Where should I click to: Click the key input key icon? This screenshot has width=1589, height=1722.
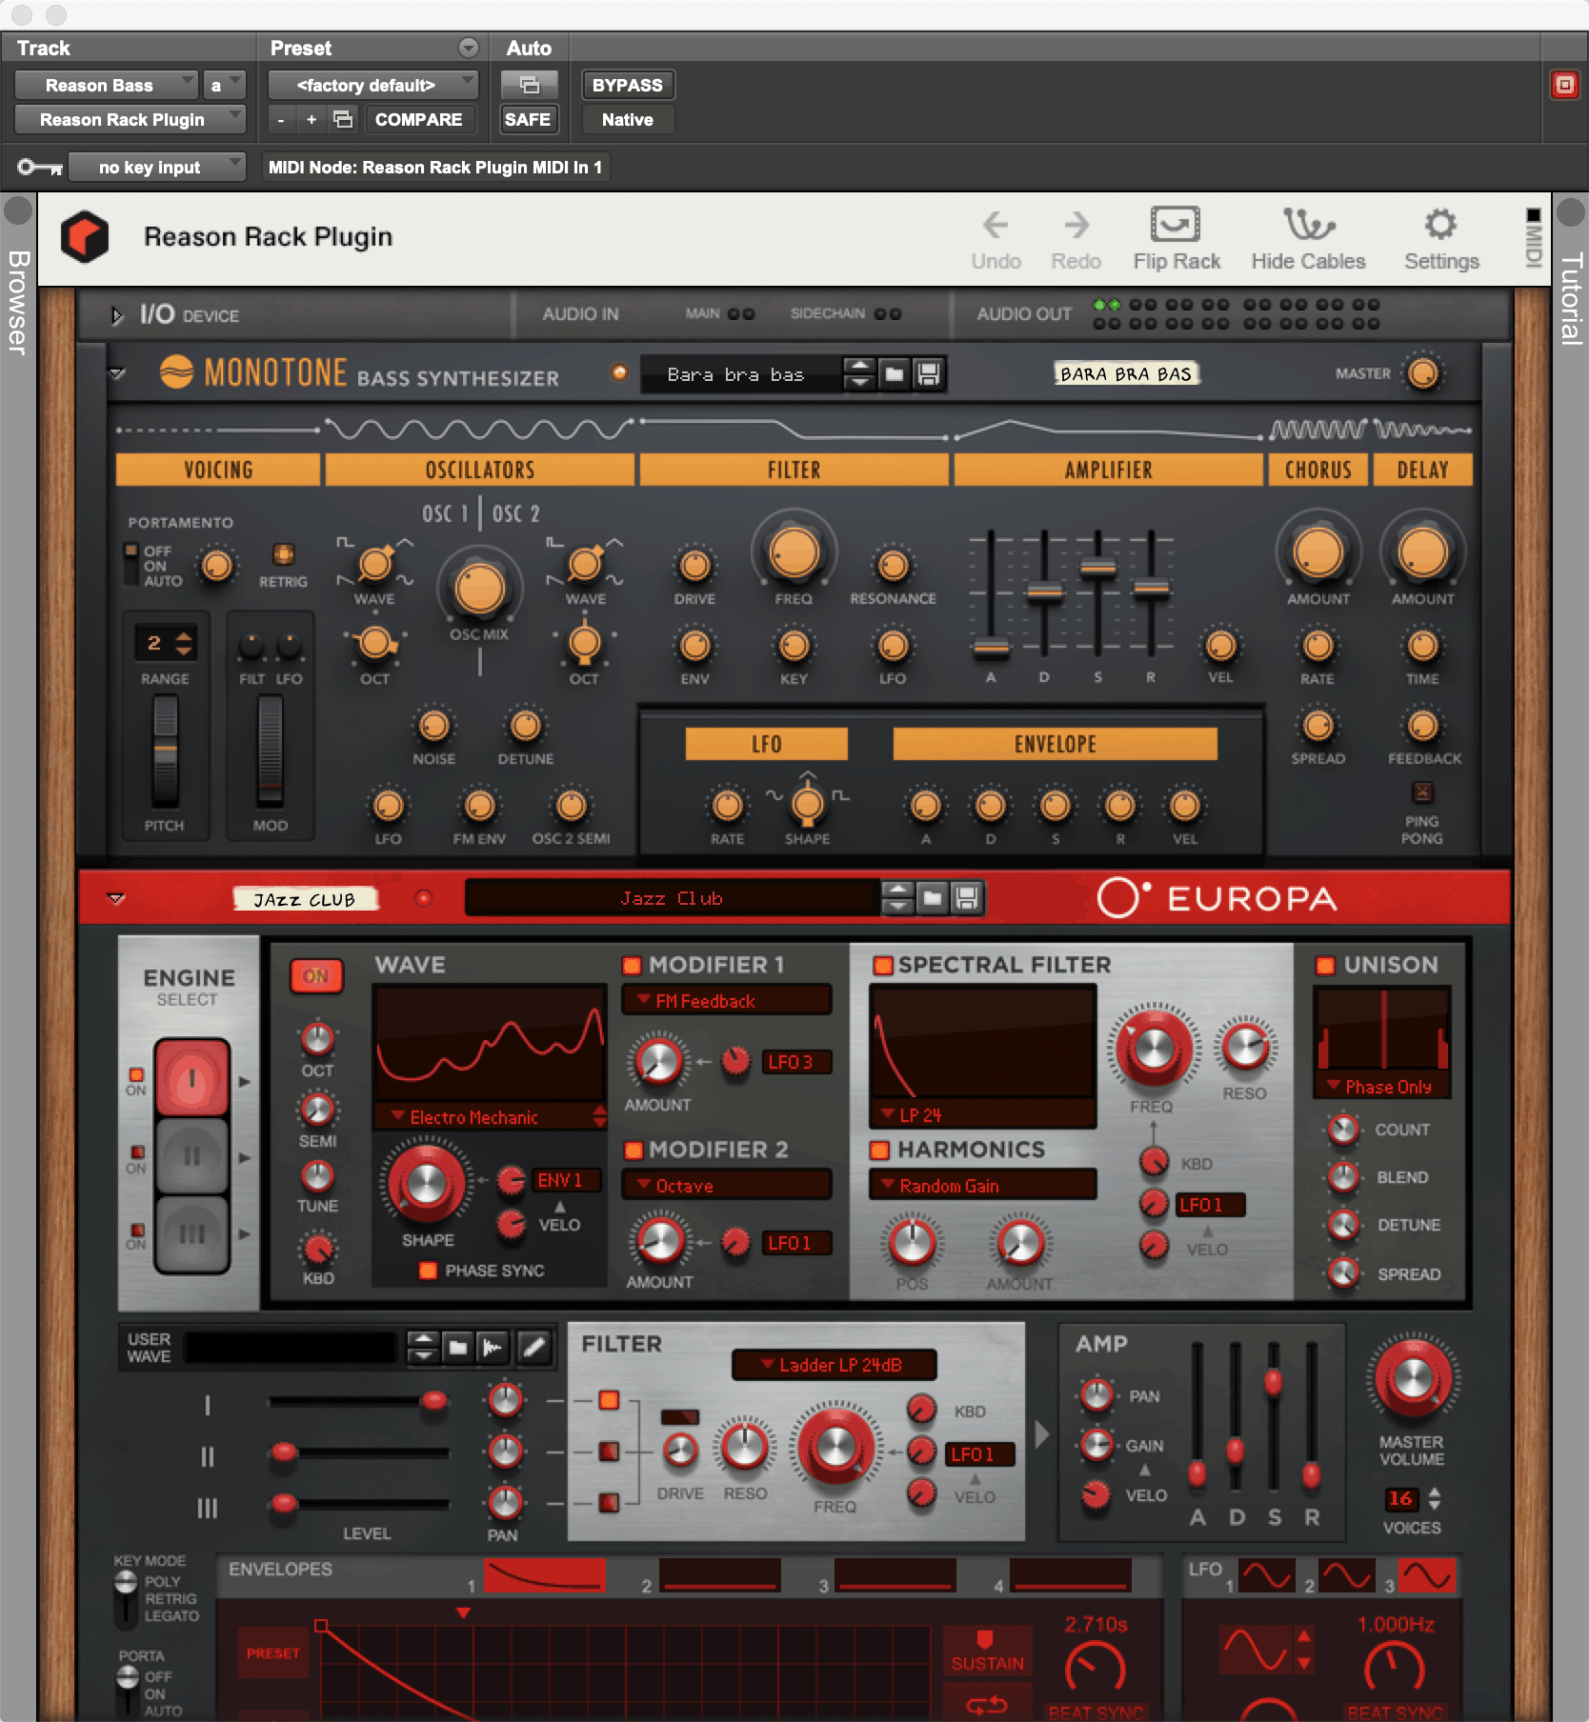(x=40, y=168)
